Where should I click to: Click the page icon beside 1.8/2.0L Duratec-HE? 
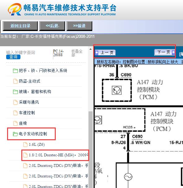25,155
